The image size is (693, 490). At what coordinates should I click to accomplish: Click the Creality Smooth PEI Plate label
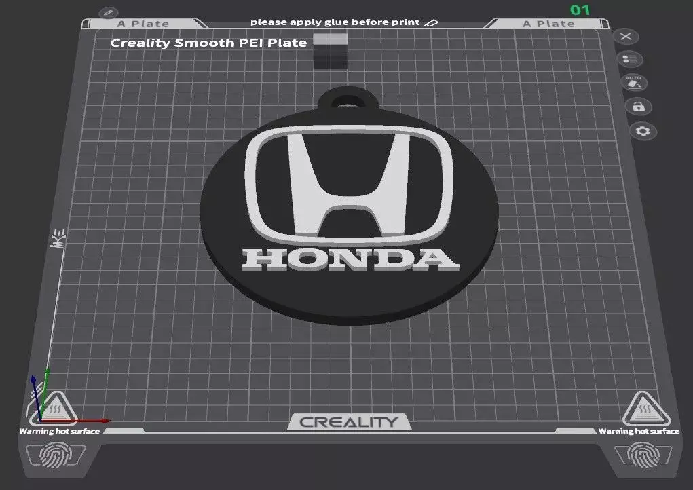(x=208, y=43)
